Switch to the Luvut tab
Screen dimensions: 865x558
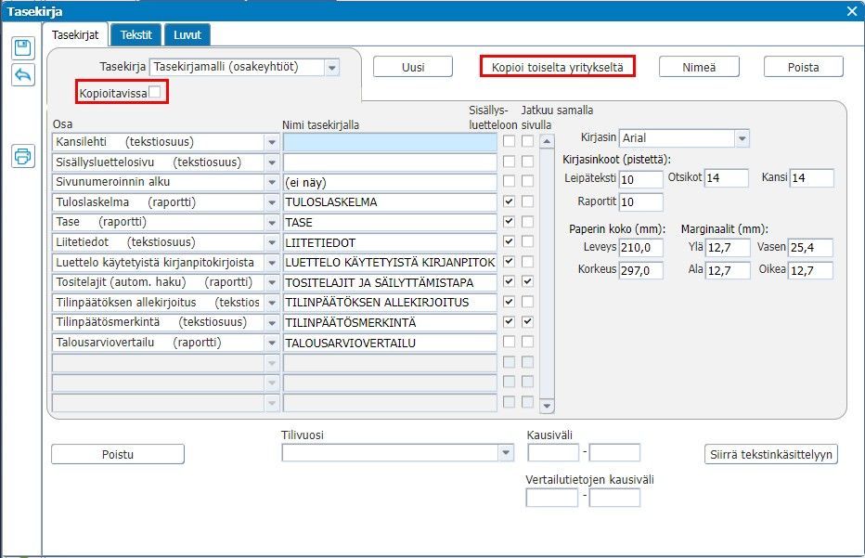[187, 34]
